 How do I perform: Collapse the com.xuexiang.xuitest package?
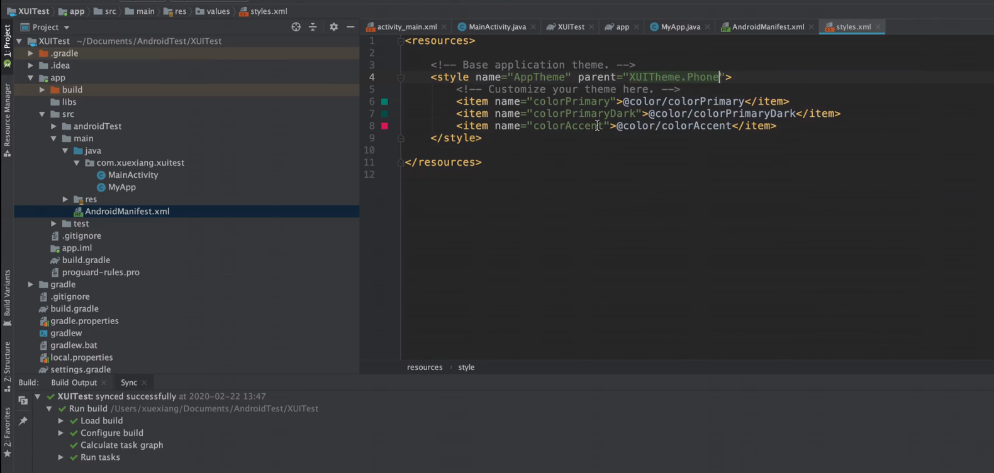(77, 163)
